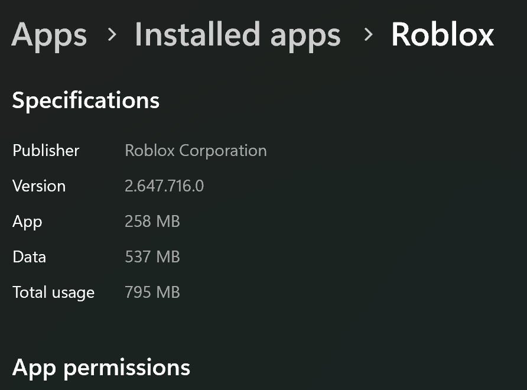Go back to the Apps breadcrumb
527x390 pixels.
49,35
